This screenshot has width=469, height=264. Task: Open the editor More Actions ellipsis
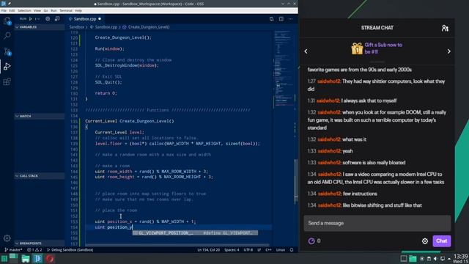point(290,19)
